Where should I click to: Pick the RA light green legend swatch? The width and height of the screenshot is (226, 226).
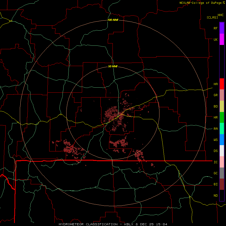tap(222, 129)
